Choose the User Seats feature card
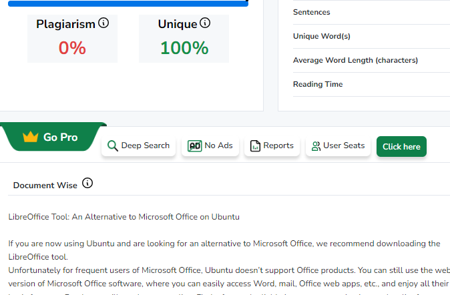This screenshot has height=295, width=450. pyautogui.click(x=339, y=145)
